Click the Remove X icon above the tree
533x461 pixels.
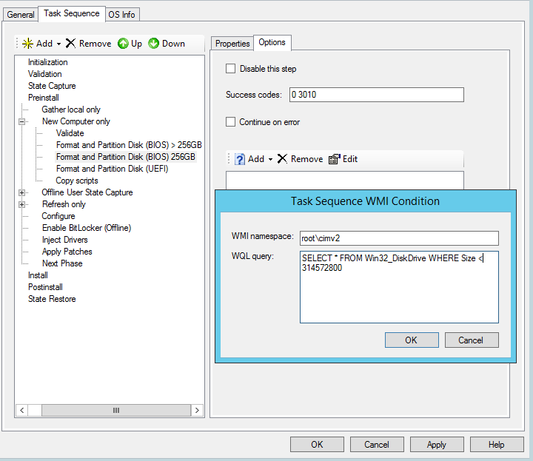tap(70, 44)
